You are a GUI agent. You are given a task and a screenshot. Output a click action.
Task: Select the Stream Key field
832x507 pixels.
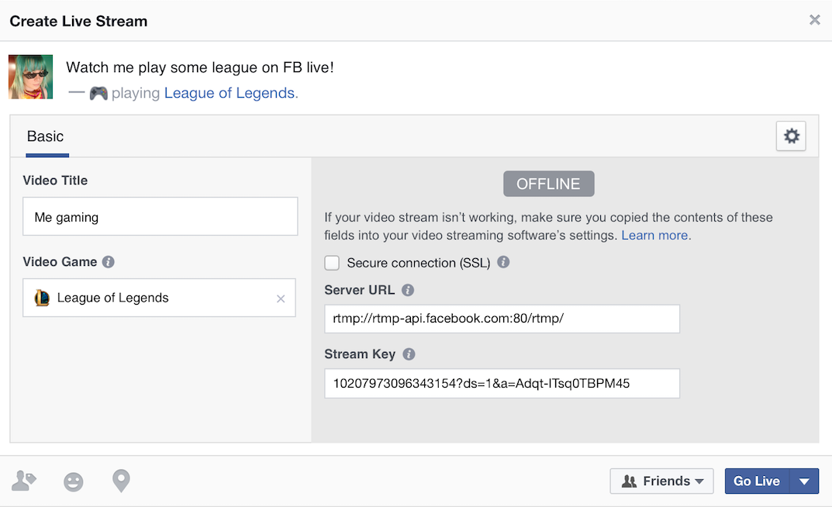coord(502,384)
